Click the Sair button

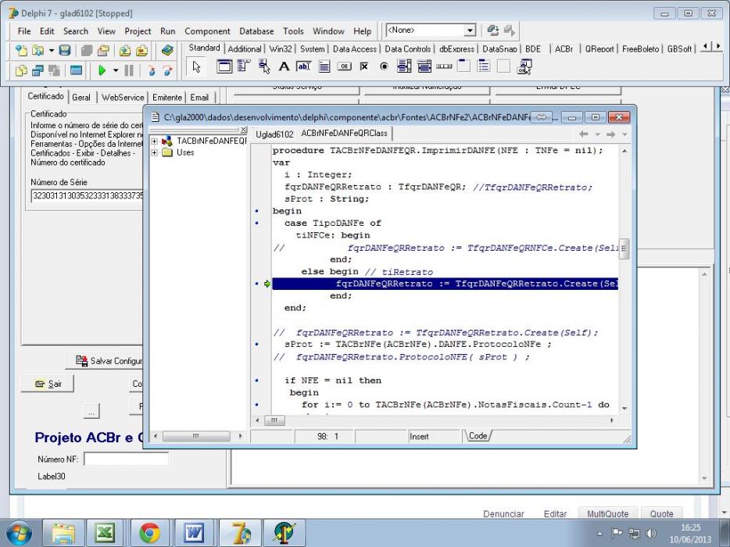pos(48,384)
